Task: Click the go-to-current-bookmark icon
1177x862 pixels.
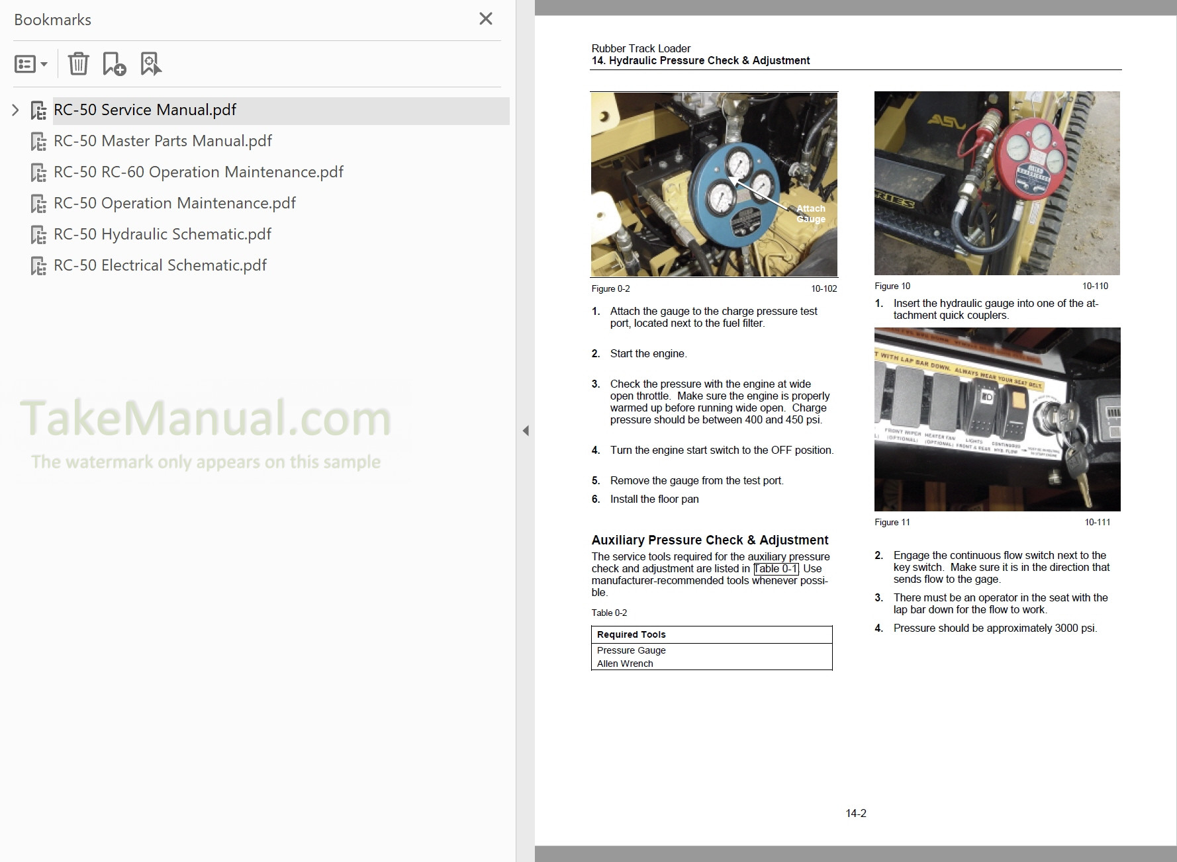Action: coord(150,64)
